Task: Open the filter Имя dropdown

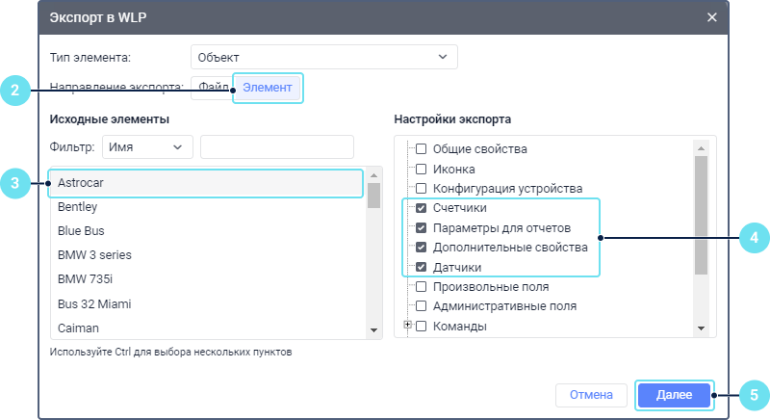Action: 147,146
